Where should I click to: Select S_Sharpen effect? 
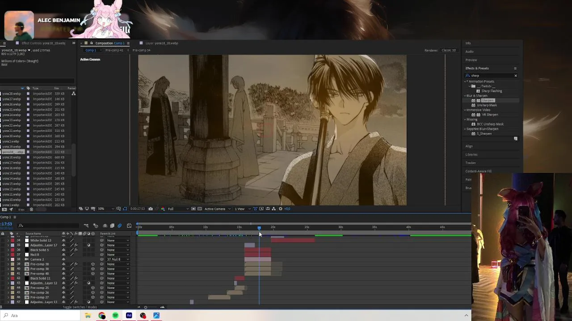[484, 134]
